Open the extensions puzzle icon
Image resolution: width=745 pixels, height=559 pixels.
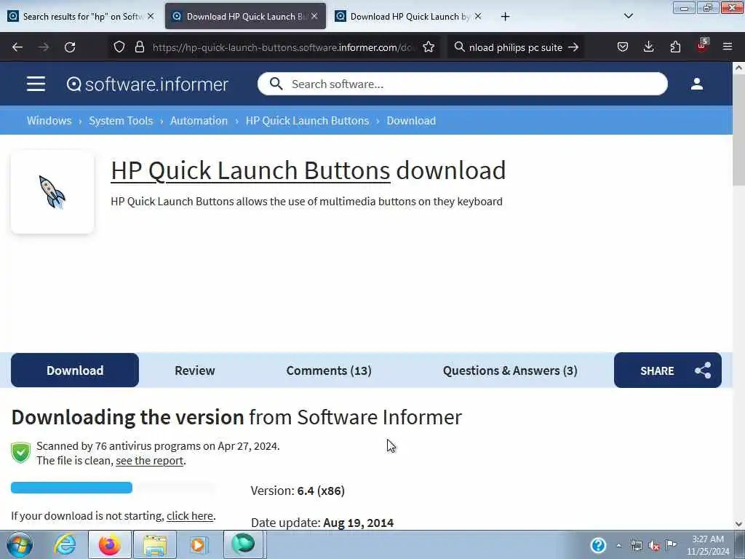675,47
